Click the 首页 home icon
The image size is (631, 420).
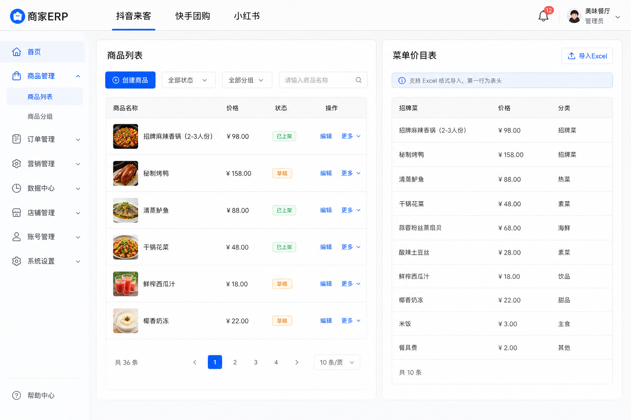(x=16, y=52)
